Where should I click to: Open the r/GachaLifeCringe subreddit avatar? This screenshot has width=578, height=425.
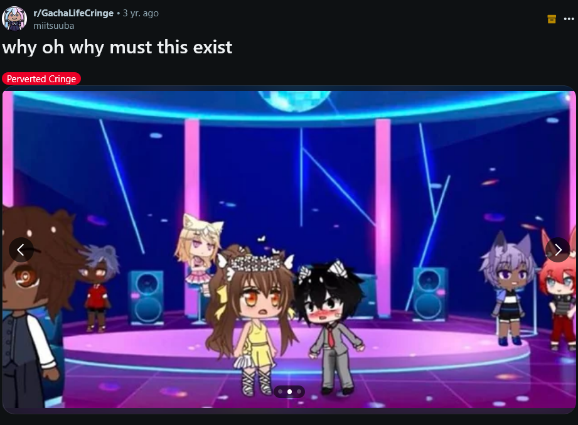tap(14, 18)
